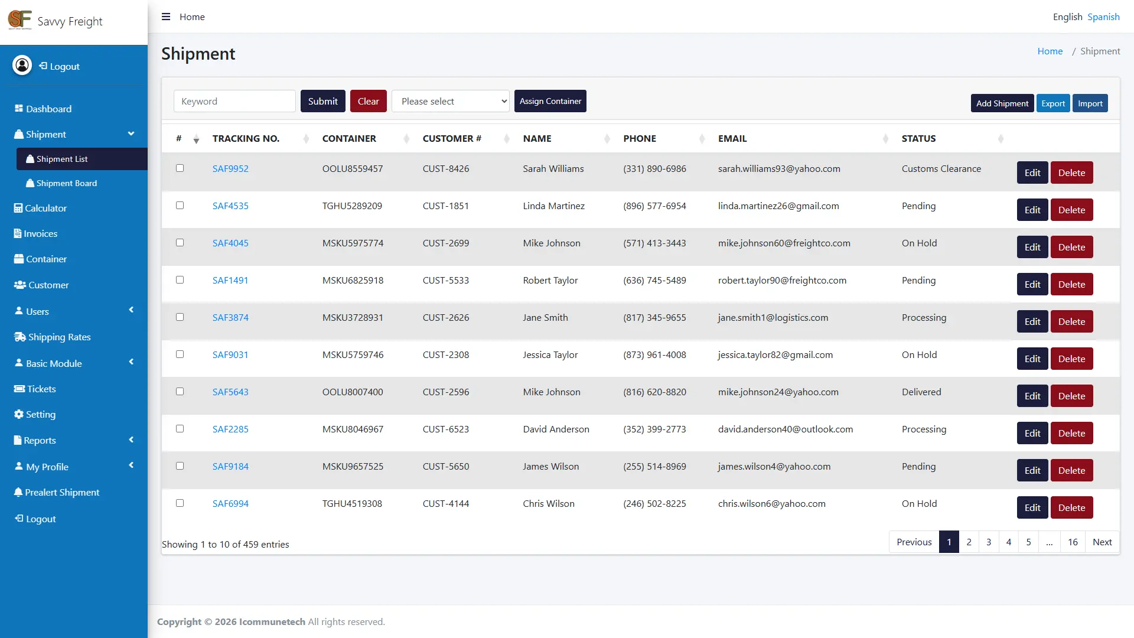Check the box for SAF9952 row
Image resolution: width=1134 pixels, height=638 pixels.
pos(180,168)
